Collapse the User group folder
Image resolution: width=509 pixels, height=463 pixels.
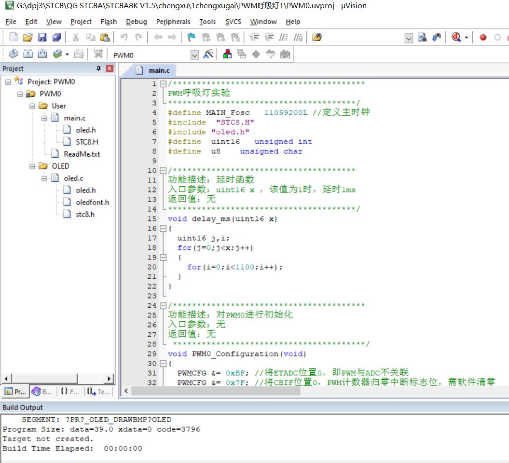click(x=32, y=106)
